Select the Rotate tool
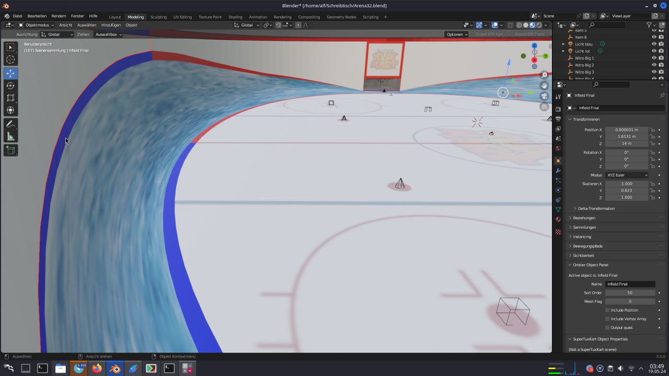 click(x=10, y=86)
